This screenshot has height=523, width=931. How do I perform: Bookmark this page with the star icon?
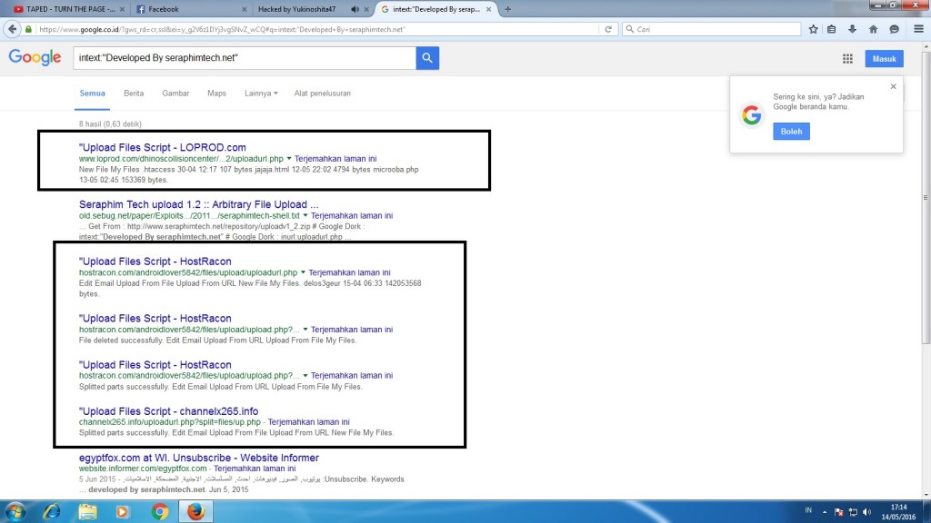tap(813, 28)
